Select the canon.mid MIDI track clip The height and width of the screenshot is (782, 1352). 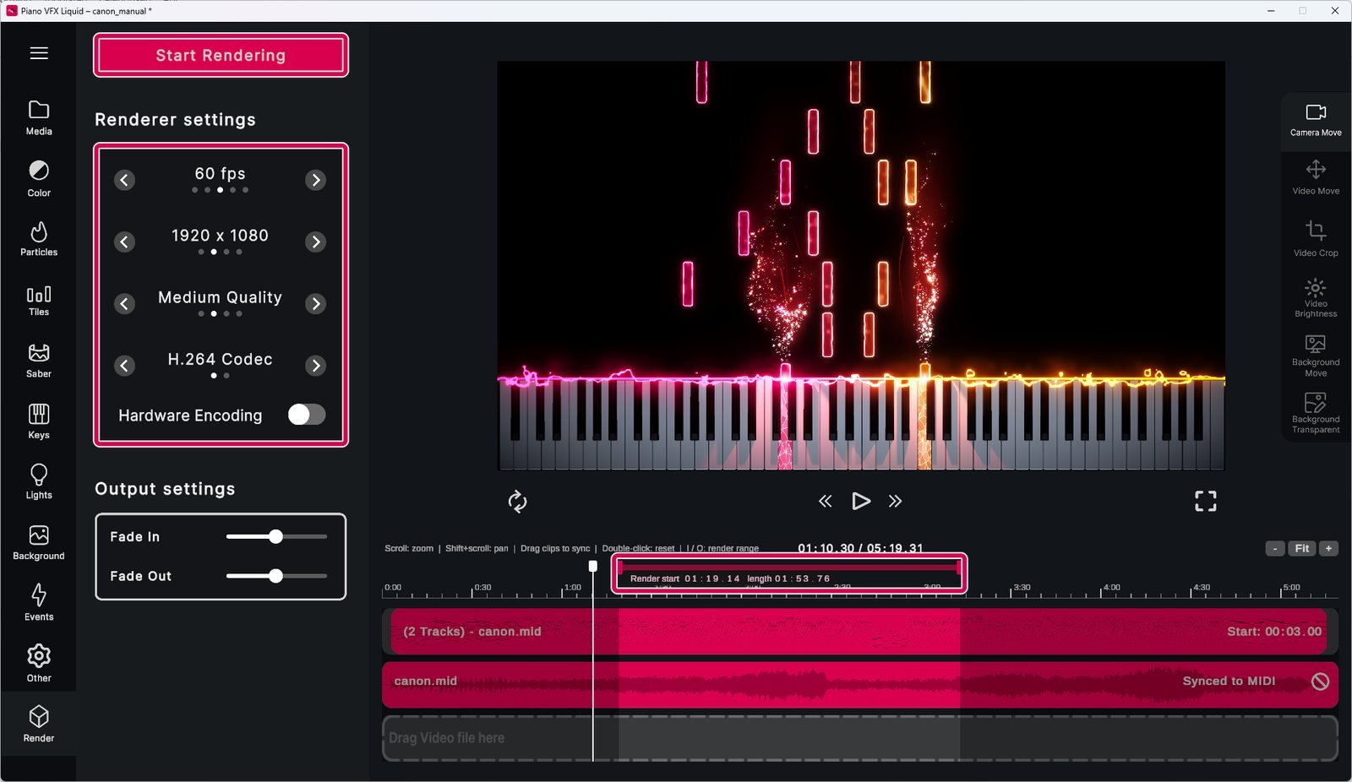[x=859, y=632]
